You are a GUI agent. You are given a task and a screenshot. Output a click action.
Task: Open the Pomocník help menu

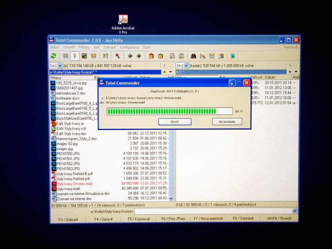[290, 47]
